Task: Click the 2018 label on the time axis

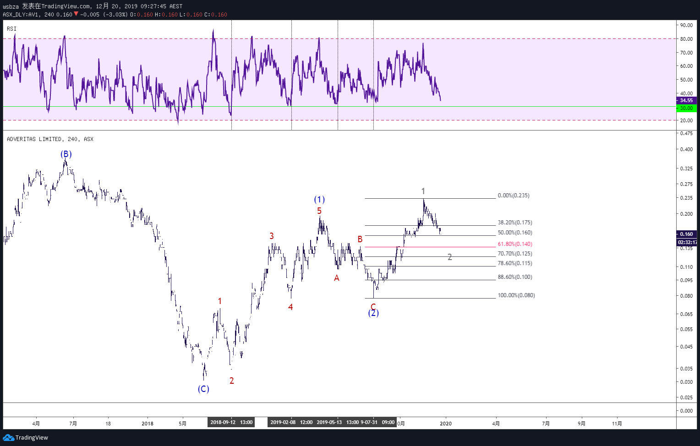Action: coord(148,424)
